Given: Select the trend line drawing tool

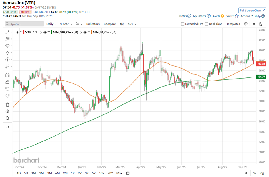Looking at the screenshot, I should click(x=7, y=32).
